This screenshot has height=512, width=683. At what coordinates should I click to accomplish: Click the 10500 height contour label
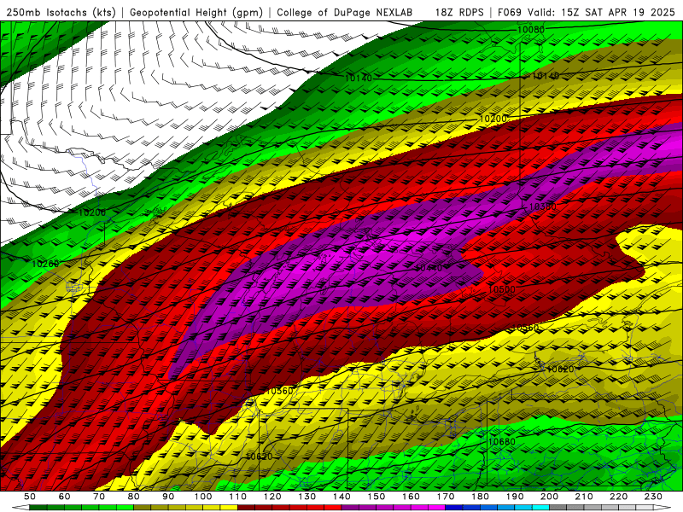pyautogui.click(x=501, y=289)
